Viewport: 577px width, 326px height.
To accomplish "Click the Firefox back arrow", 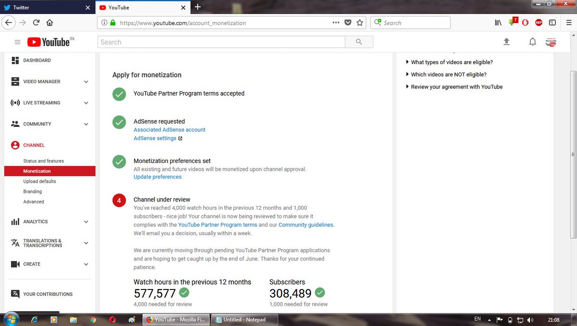I will pyautogui.click(x=8, y=22).
